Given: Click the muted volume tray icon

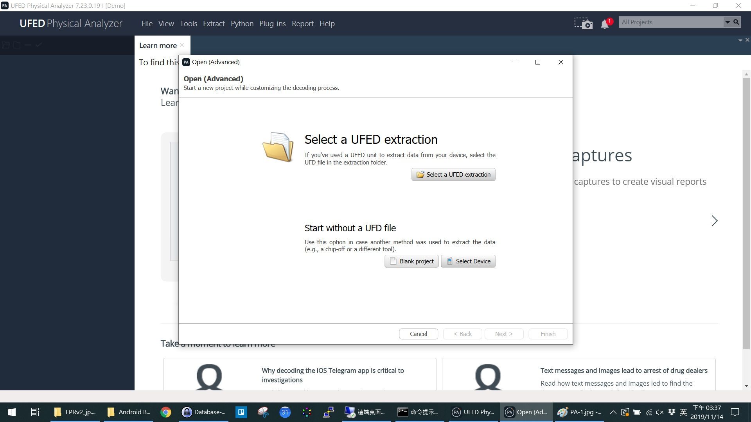Looking at the screenshot, I should point(660,412).
